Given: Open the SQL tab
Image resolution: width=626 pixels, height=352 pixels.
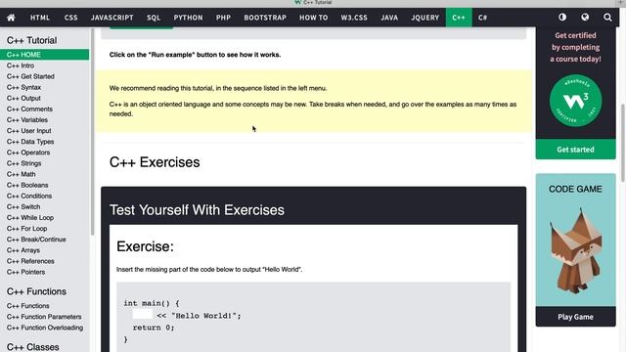Looking at the screenshot, I should tap(154, 18).
